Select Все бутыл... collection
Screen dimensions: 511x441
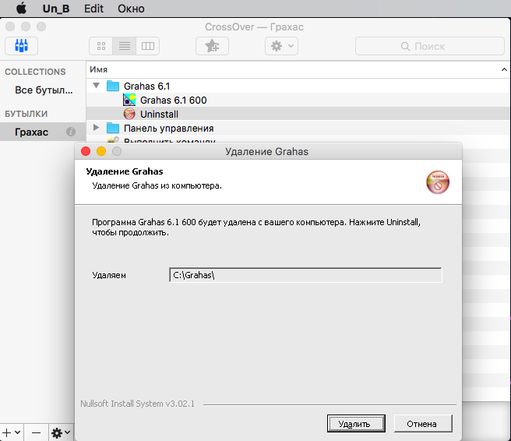(x=44, y=90)
